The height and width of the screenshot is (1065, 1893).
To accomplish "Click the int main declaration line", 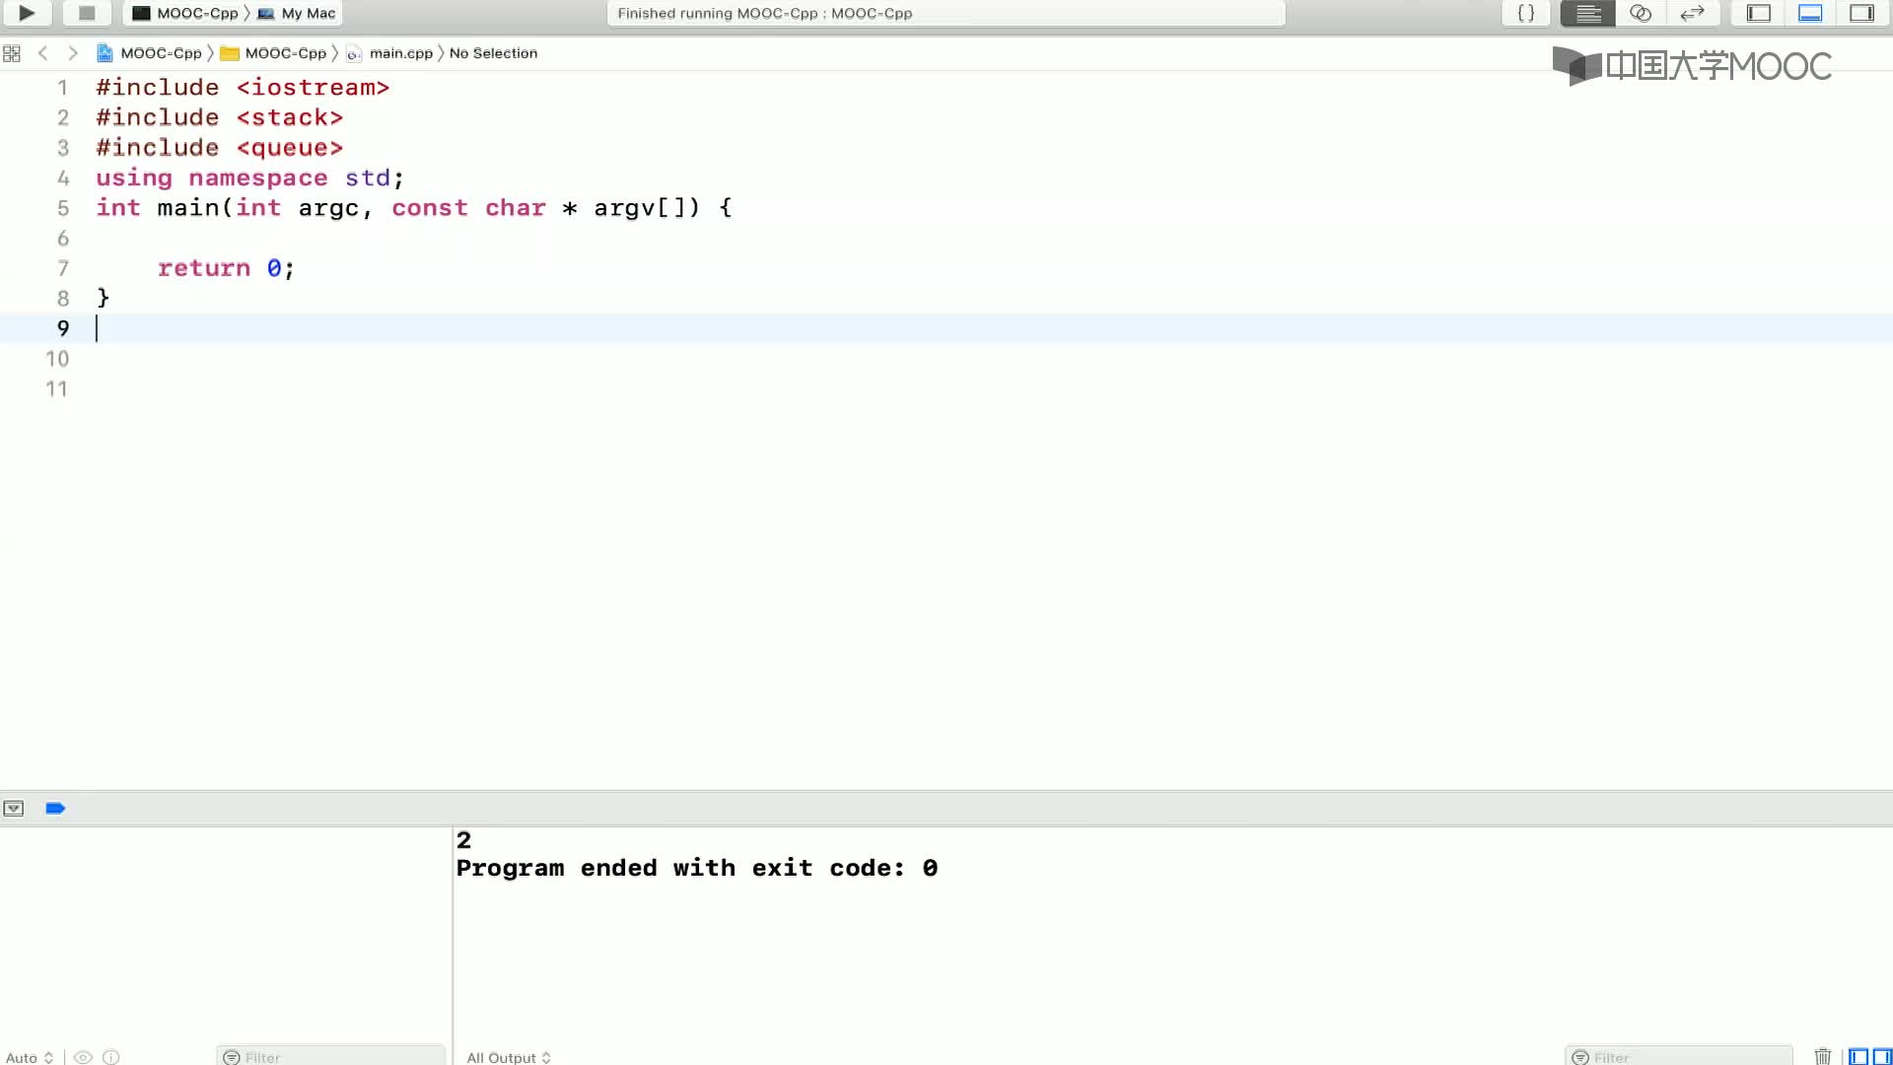I will click(x=414, y=208).
